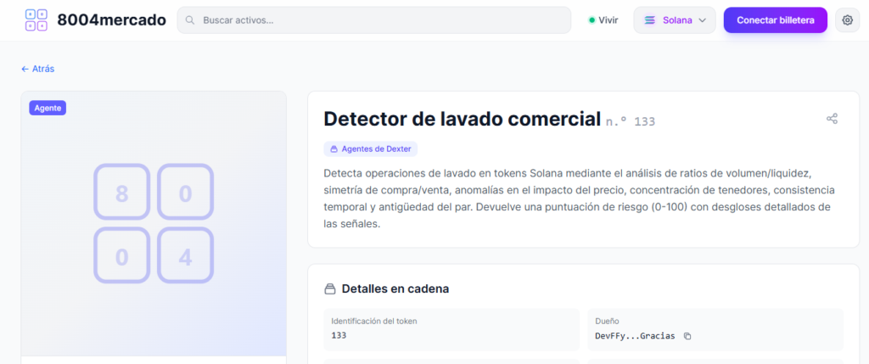Open the 8004 agent thumbnail image
This screenshot has width=869, height=364.
coord(154,224)
